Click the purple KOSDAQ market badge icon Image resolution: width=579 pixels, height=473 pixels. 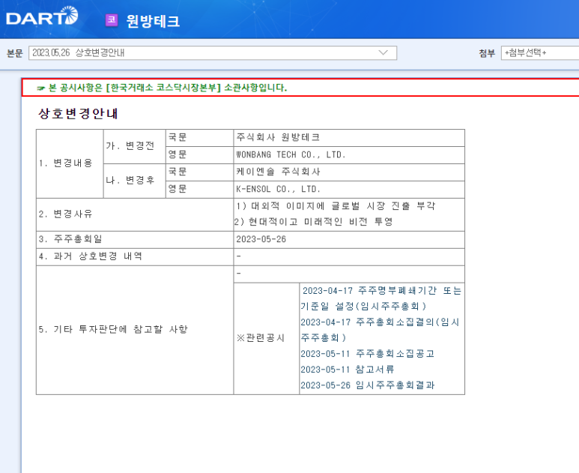tap(112, 19)
